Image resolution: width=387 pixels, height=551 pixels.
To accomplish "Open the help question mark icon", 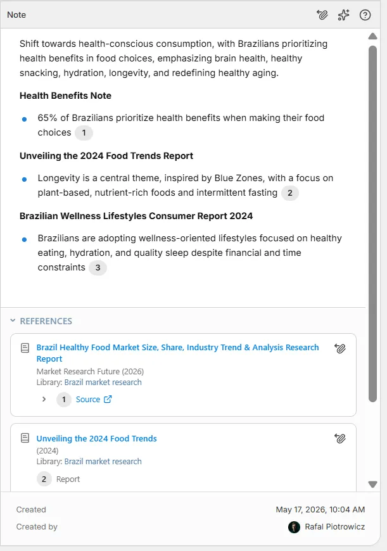I will [x=365, y=15].
